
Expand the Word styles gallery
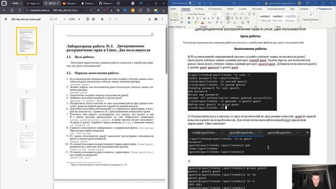click(x=298, y=21)
